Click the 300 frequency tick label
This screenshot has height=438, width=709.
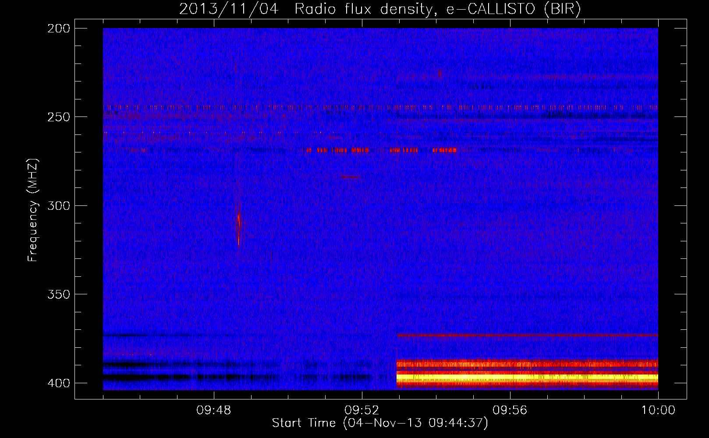pos(59,205)
